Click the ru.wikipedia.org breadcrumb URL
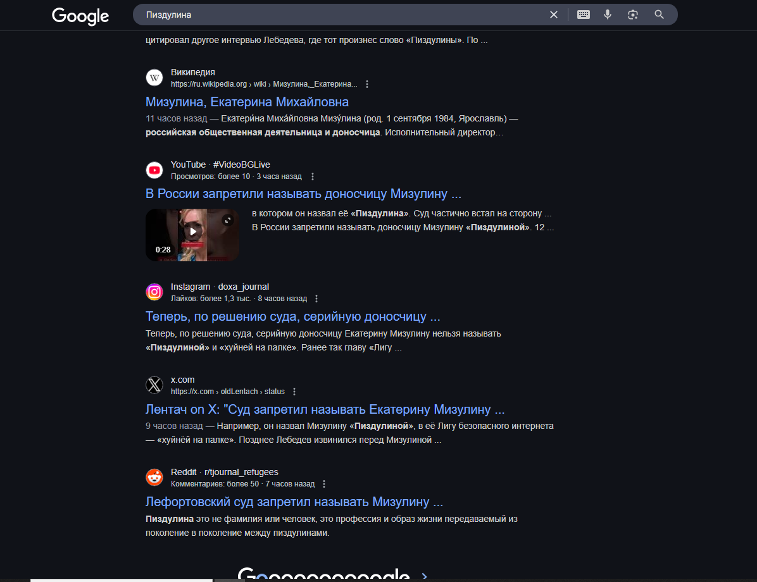Image resolution: width=757 pixels, height=582 pixels. click(x=264, y=84)
